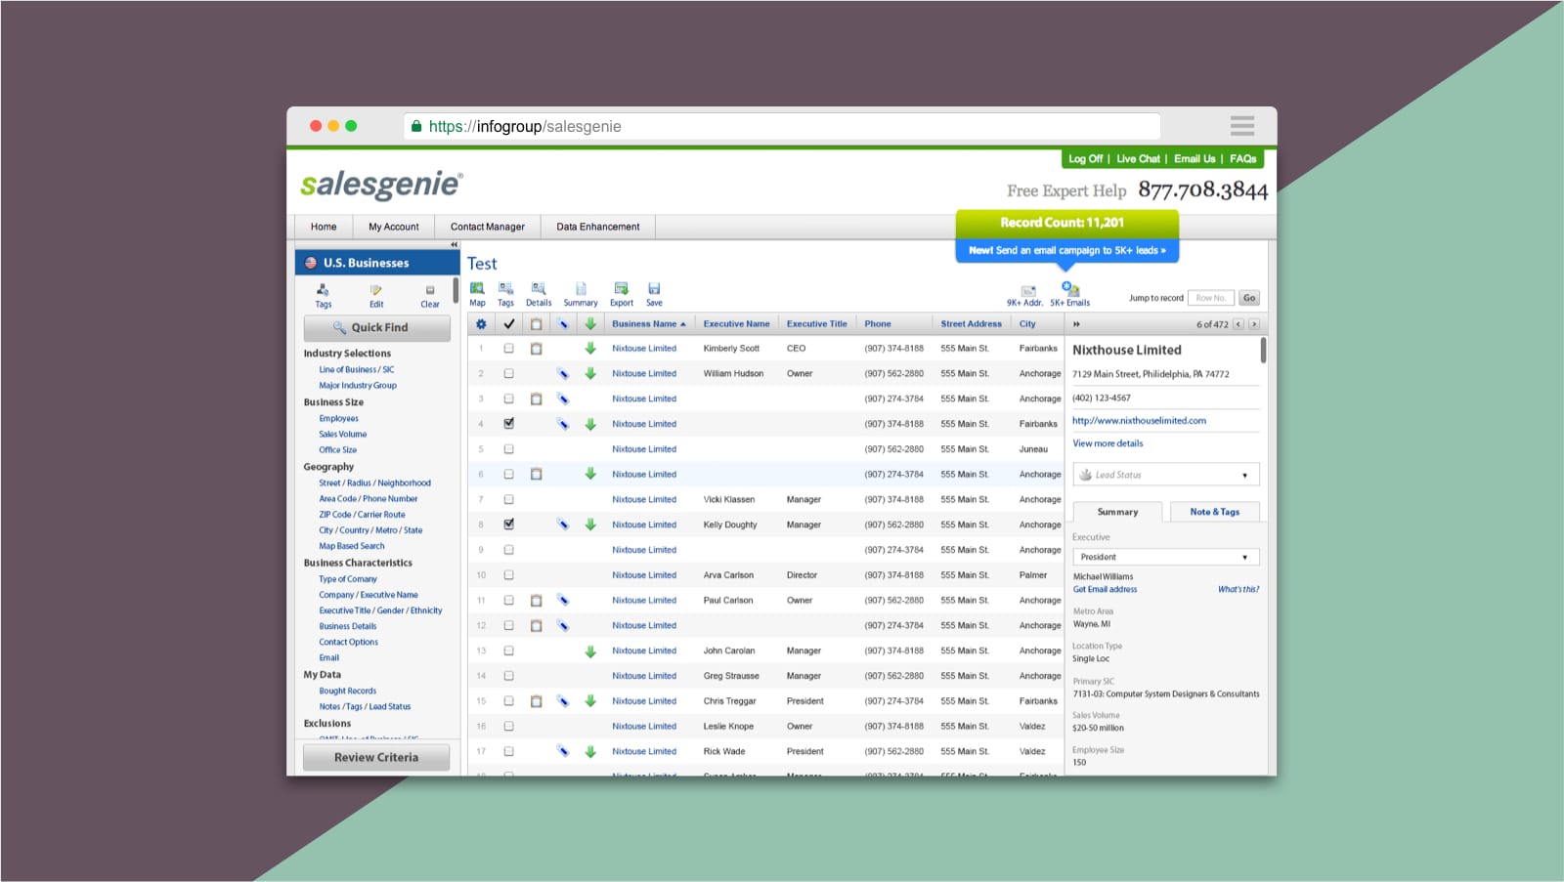
Task: Uncheck the box for Kelly Doughty row
Action: [x=508, y=525]
